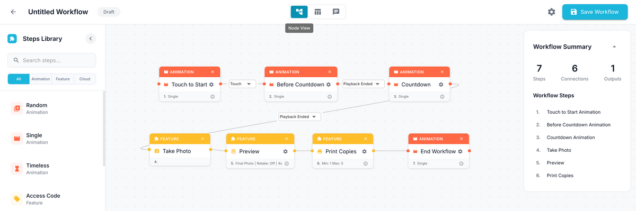Close the Before Countdown node
The width and height of the screenshot is (636, 211).
tap(330, 72)
